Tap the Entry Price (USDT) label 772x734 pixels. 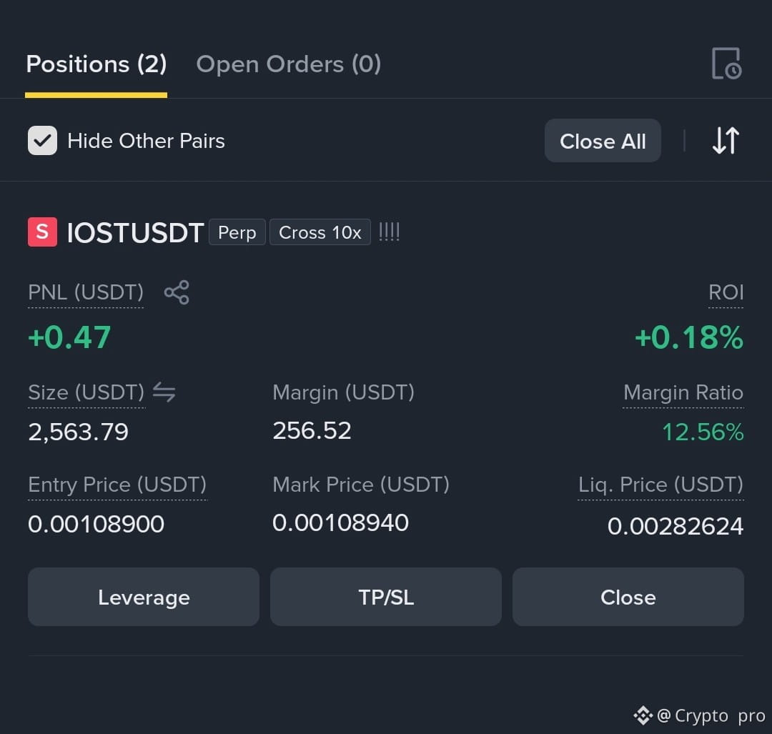118,485
